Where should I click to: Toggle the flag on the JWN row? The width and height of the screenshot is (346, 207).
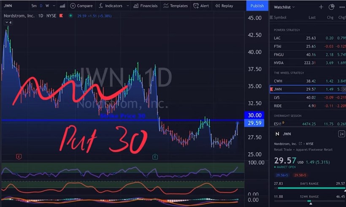tap(272, 89)
